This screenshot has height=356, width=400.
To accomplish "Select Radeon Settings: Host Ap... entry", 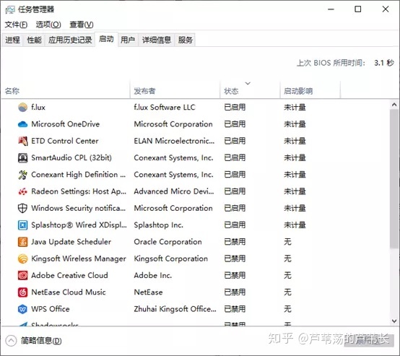I will point(79,191).
